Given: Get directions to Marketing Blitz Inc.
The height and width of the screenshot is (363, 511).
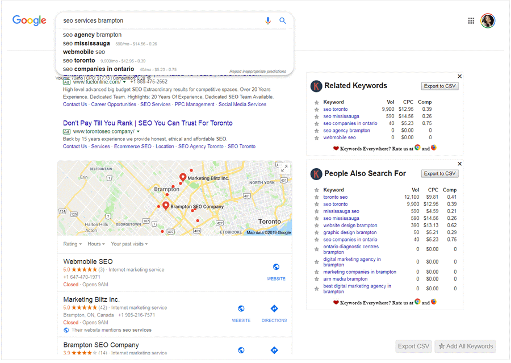Looking at the screenshot, I should [x=274, y=308].
